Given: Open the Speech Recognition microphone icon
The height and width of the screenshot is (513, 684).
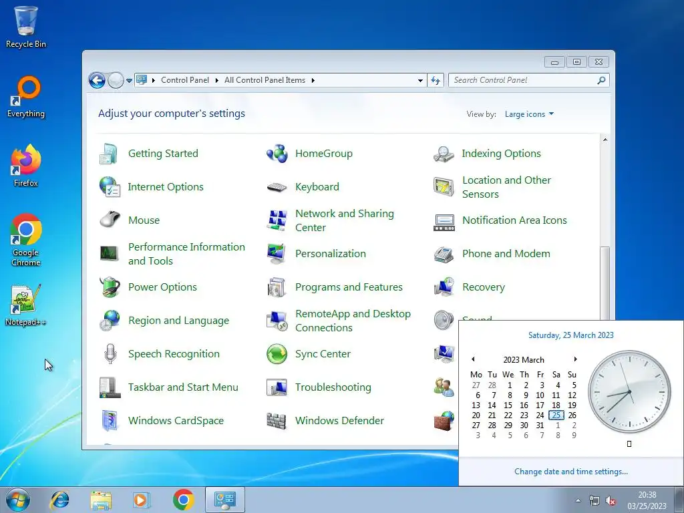Looking at the screenshot, I should point(110,354).
